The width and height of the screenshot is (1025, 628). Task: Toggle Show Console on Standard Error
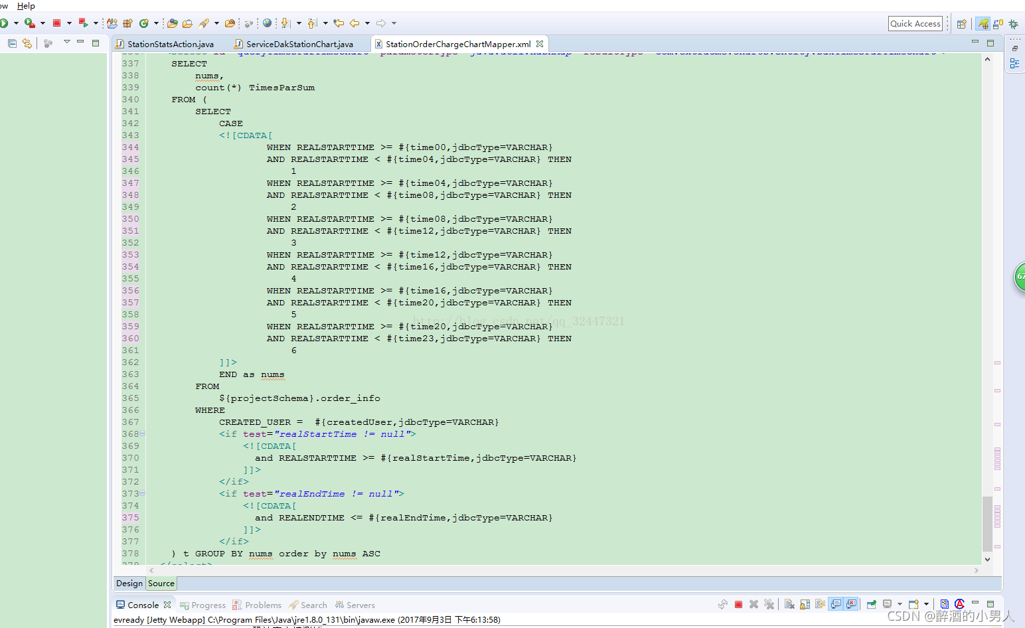tap(851, 604)
